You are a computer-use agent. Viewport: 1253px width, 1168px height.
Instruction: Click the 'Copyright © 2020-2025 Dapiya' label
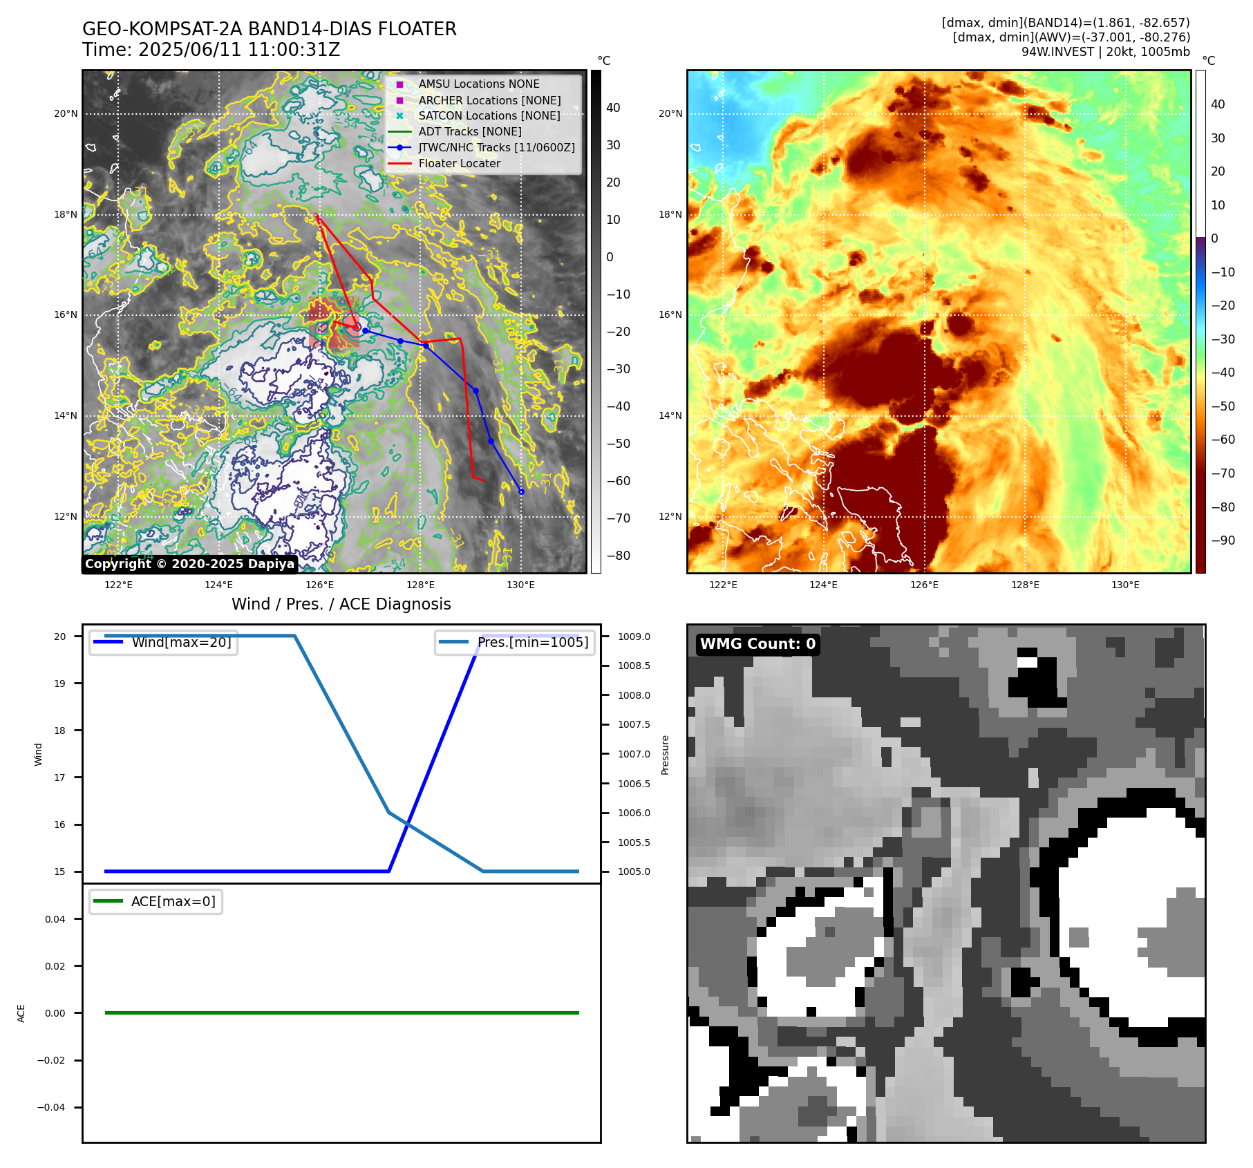[x=189, y=564]
